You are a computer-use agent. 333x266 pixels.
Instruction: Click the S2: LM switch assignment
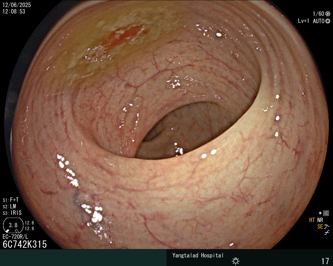tap(9, 207)
